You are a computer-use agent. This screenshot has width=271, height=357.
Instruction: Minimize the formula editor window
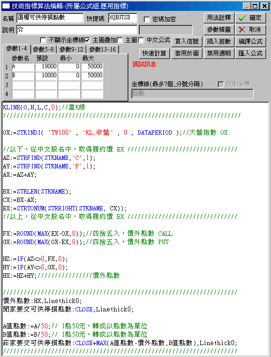coord(247,6)
